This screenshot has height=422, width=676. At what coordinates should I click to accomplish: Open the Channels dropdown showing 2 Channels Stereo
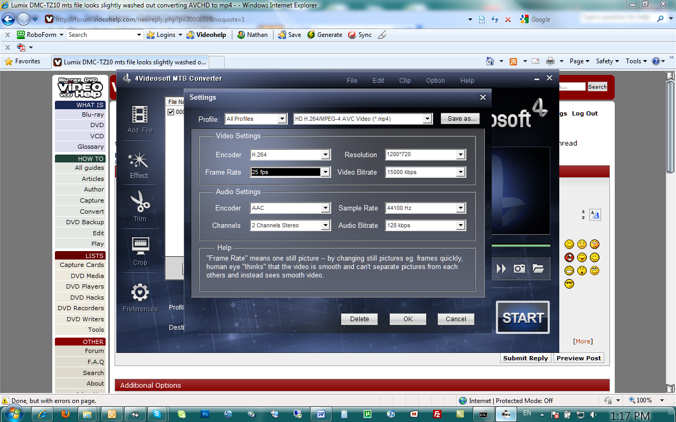(x=290, y=225)
